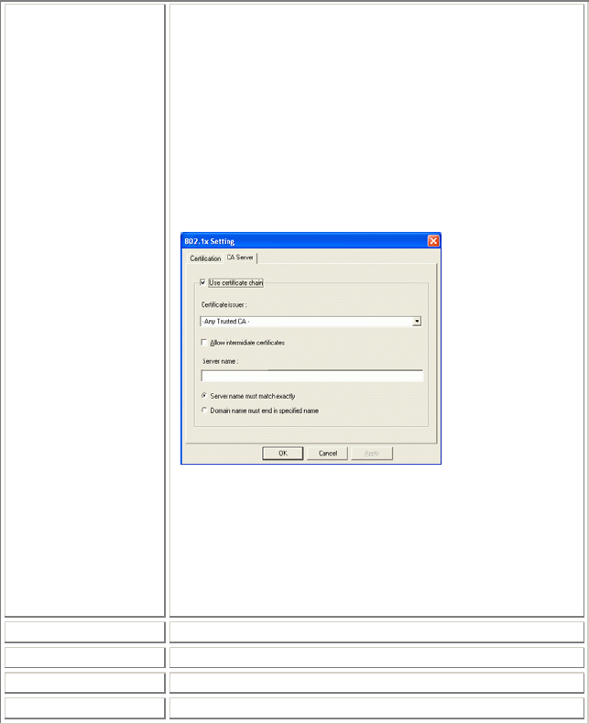
Task: Choose Server name must match exactly
Action: [x=203, y=396]
